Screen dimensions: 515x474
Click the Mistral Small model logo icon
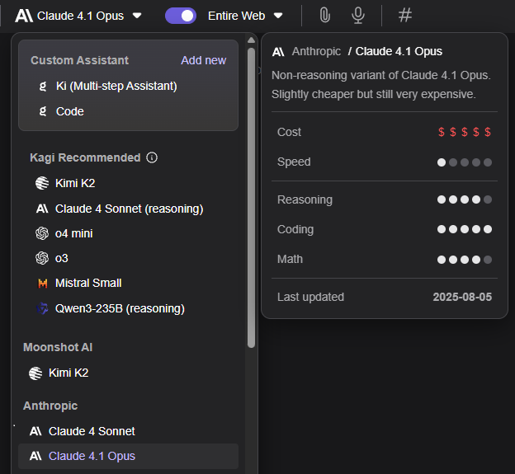(x=42, y=283)
